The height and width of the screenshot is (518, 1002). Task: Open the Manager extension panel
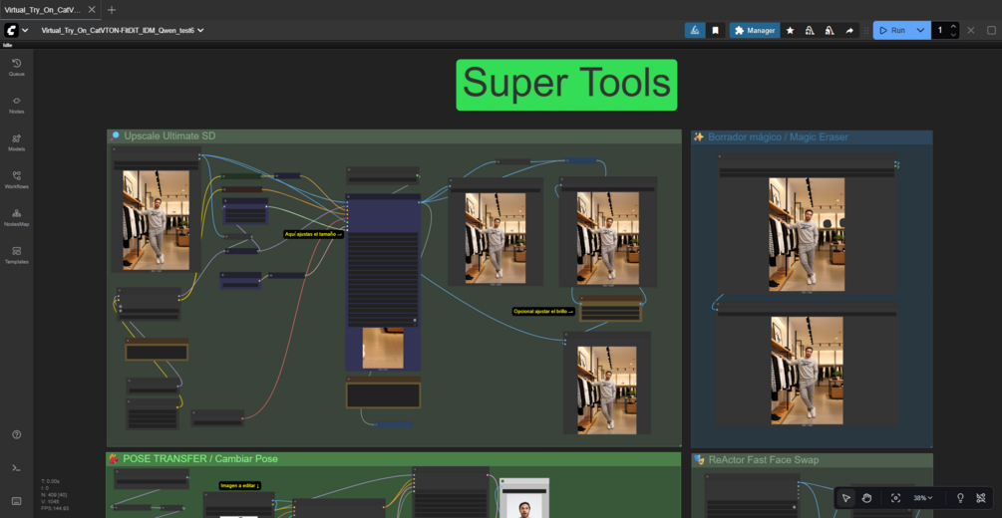[x=755, y=30]
